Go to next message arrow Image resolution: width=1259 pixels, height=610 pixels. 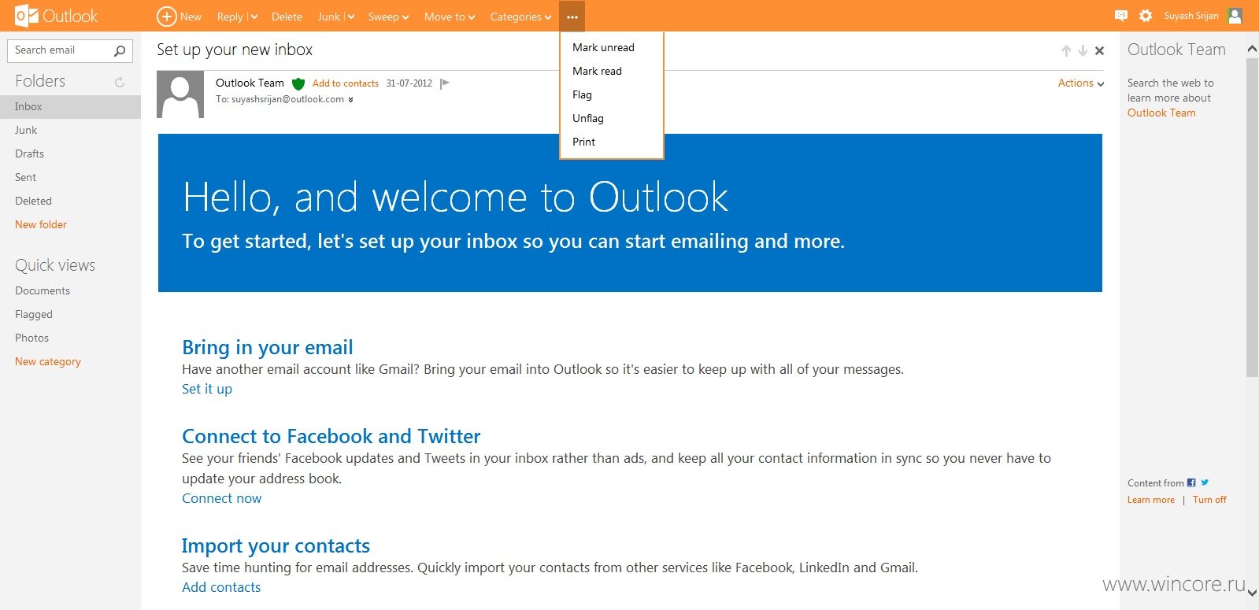coord(1083,50)
